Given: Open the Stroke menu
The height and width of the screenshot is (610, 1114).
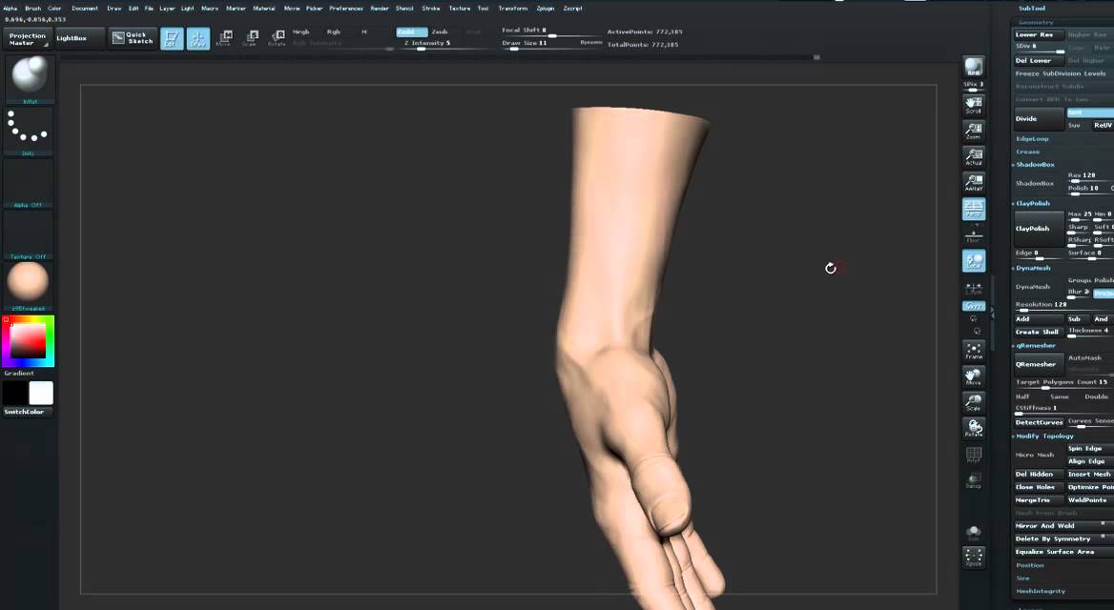Looking at the screenshot, I should click(x=430, y=9).
